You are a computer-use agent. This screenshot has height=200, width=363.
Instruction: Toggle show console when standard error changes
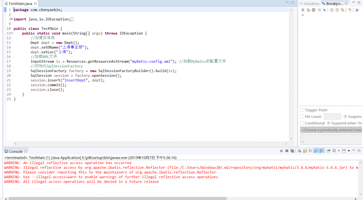[x=321, y=151]
